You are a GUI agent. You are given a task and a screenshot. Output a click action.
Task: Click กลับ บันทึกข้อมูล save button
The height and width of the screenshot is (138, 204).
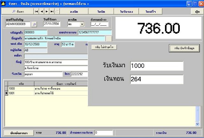184,48
